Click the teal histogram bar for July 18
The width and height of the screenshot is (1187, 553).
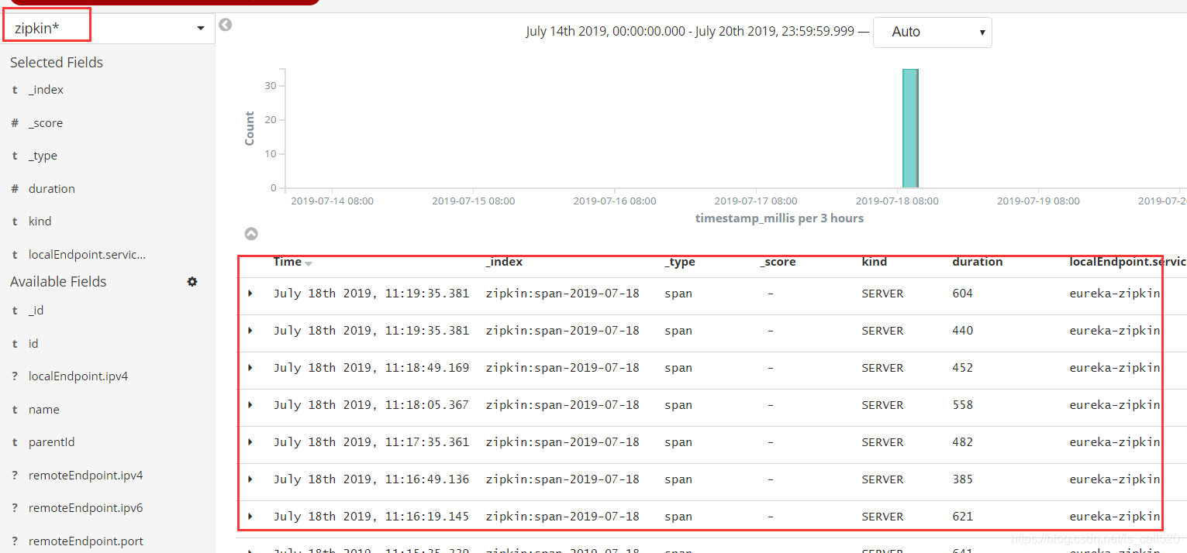(909, 128)
